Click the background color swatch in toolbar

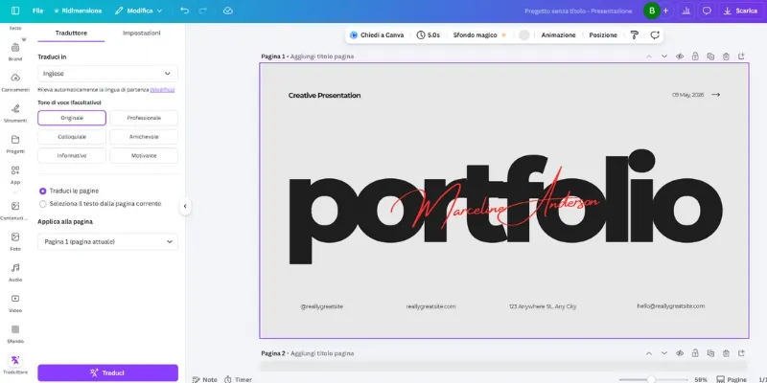pyautogui.click(x=523, y=34)
